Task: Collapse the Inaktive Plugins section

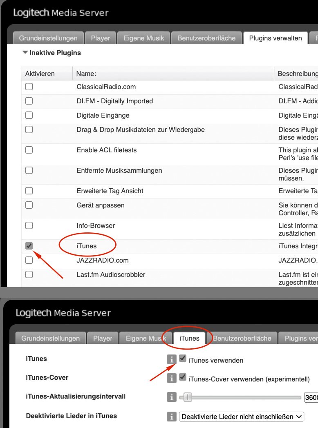Action: pos(25,53)
